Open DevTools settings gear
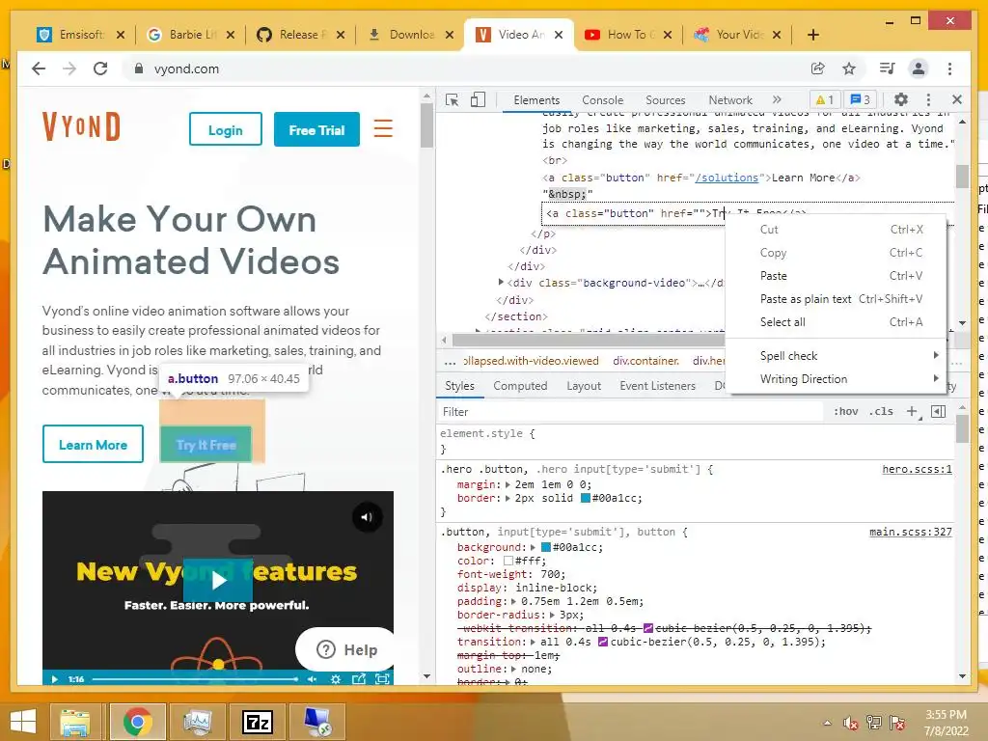The image size is (988, 741). coord(901,99)
